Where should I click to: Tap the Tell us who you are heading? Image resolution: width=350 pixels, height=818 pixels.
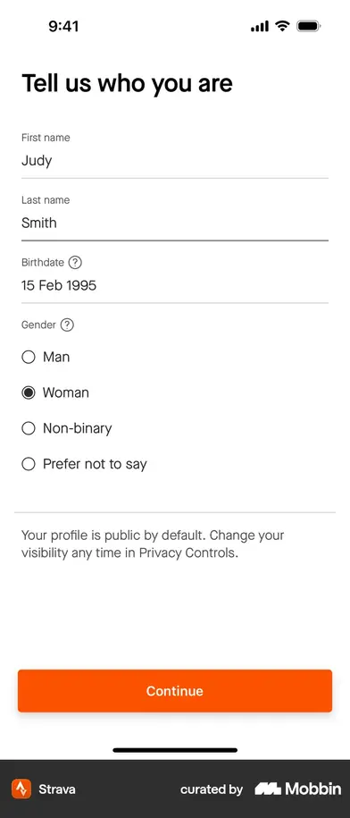tap(127, 83)
